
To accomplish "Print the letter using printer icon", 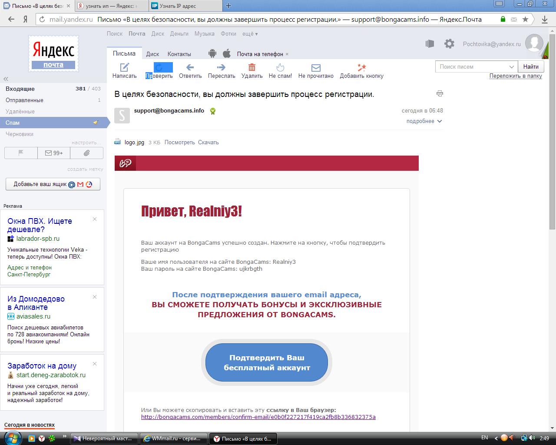I will pyautogui.click(x=440, y=93).
